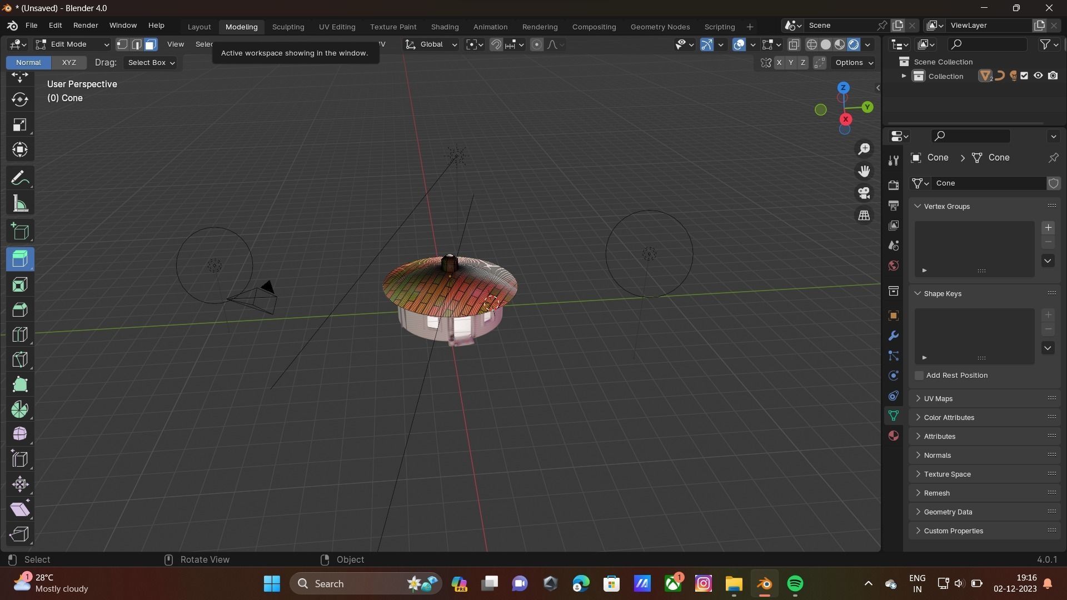Open the Edit Mode dropdown
Viewport: 1067px width, 600px height.
(x=72, y=44)
